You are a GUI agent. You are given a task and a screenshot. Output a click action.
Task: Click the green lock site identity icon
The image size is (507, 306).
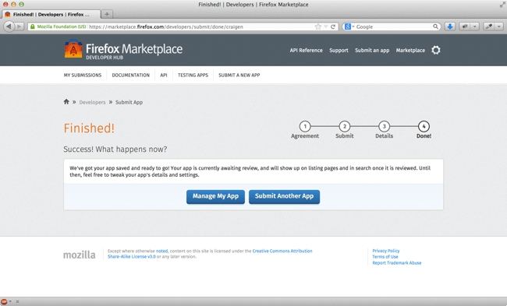pyautogui.click(x=32, y=26)
